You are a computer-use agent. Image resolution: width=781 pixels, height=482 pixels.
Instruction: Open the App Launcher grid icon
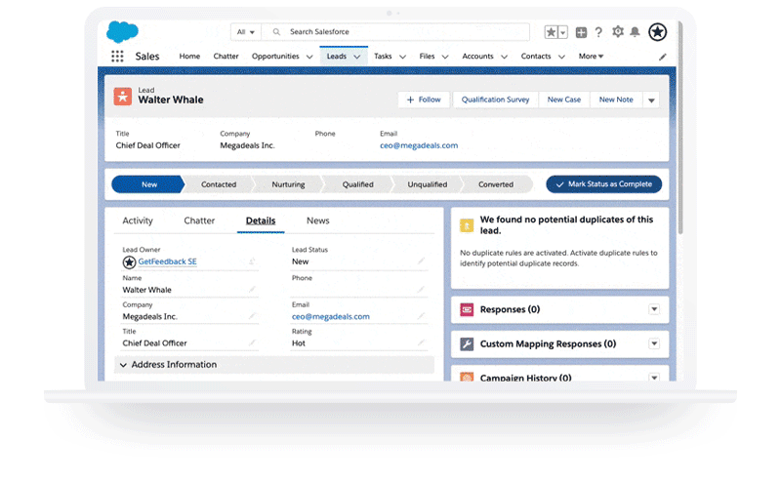(x=117, y=57)
